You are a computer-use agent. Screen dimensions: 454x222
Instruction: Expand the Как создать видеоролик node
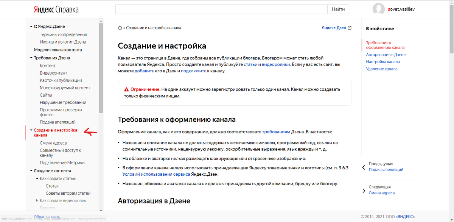click(37, 200)
